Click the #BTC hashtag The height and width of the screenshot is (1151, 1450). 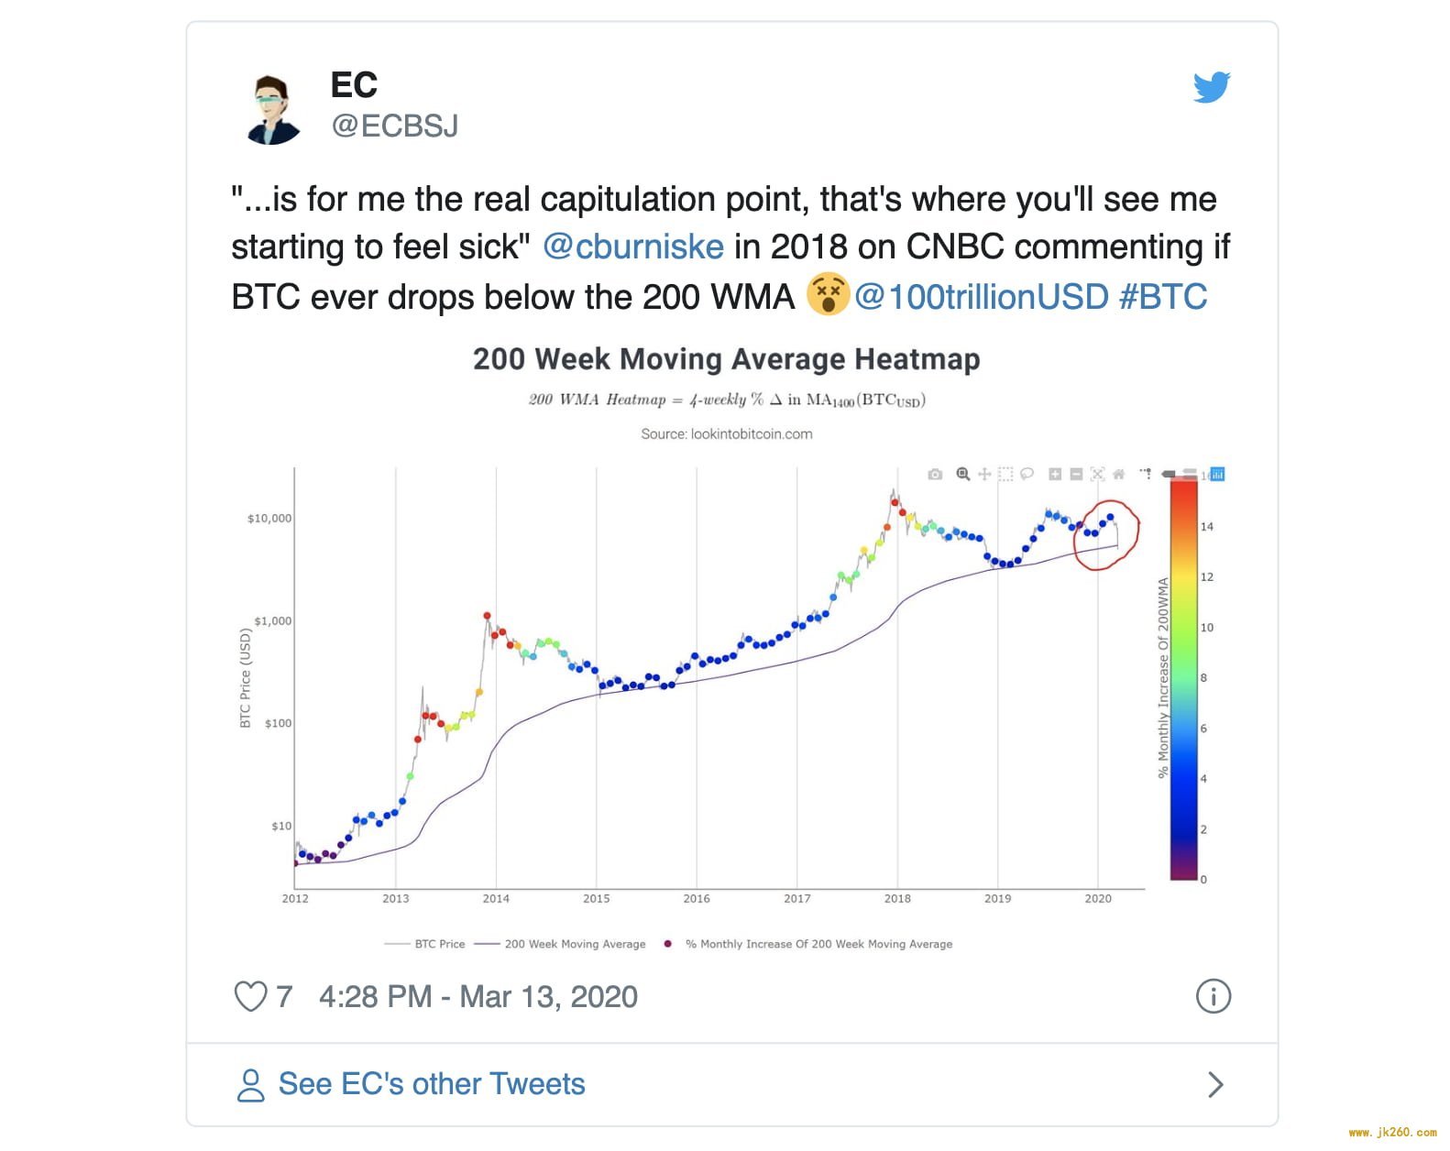click(1163, 297)
